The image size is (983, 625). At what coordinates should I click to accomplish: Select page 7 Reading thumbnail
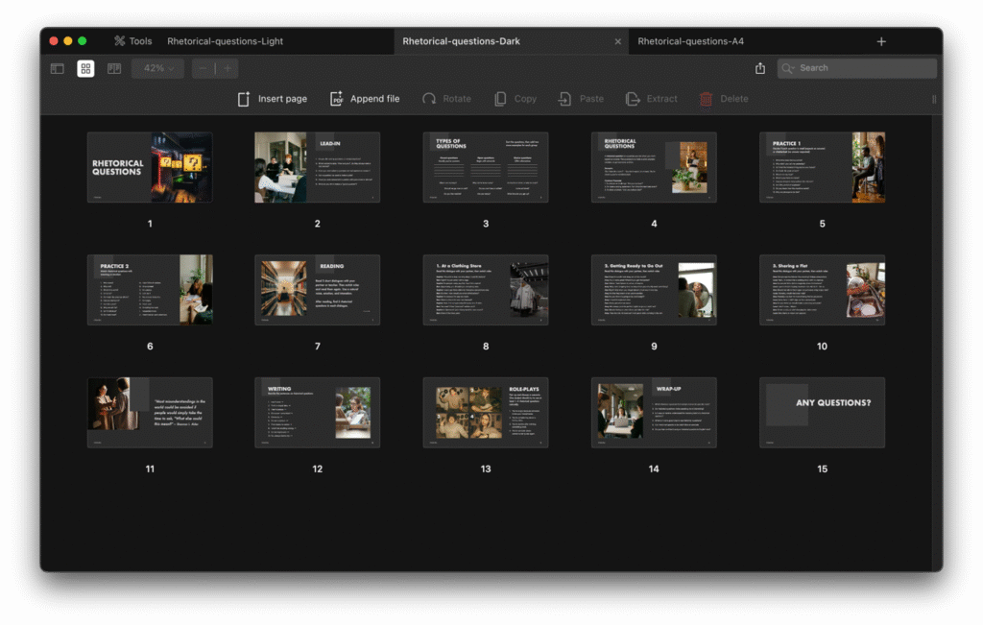click(x=317, y=290)
